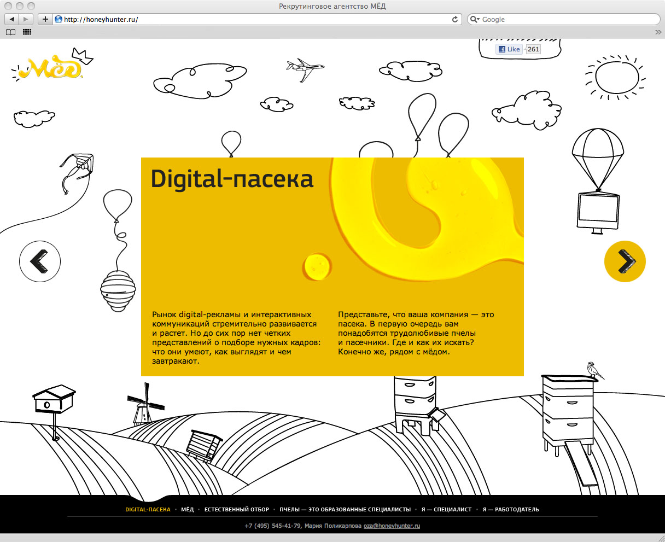
Task: Reload the page using the refresh icon
Action: click(454, 19)
